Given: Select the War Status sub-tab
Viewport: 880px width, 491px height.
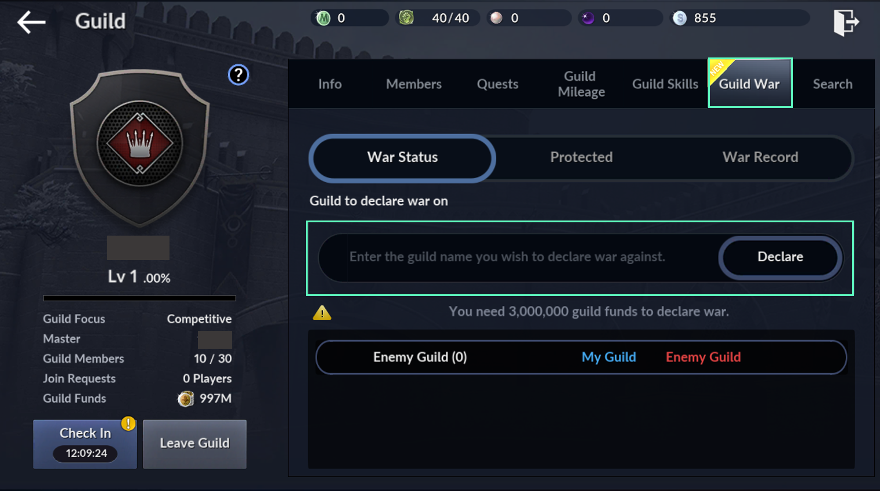Looking at the screenshot, I should [x=402, y=158].
